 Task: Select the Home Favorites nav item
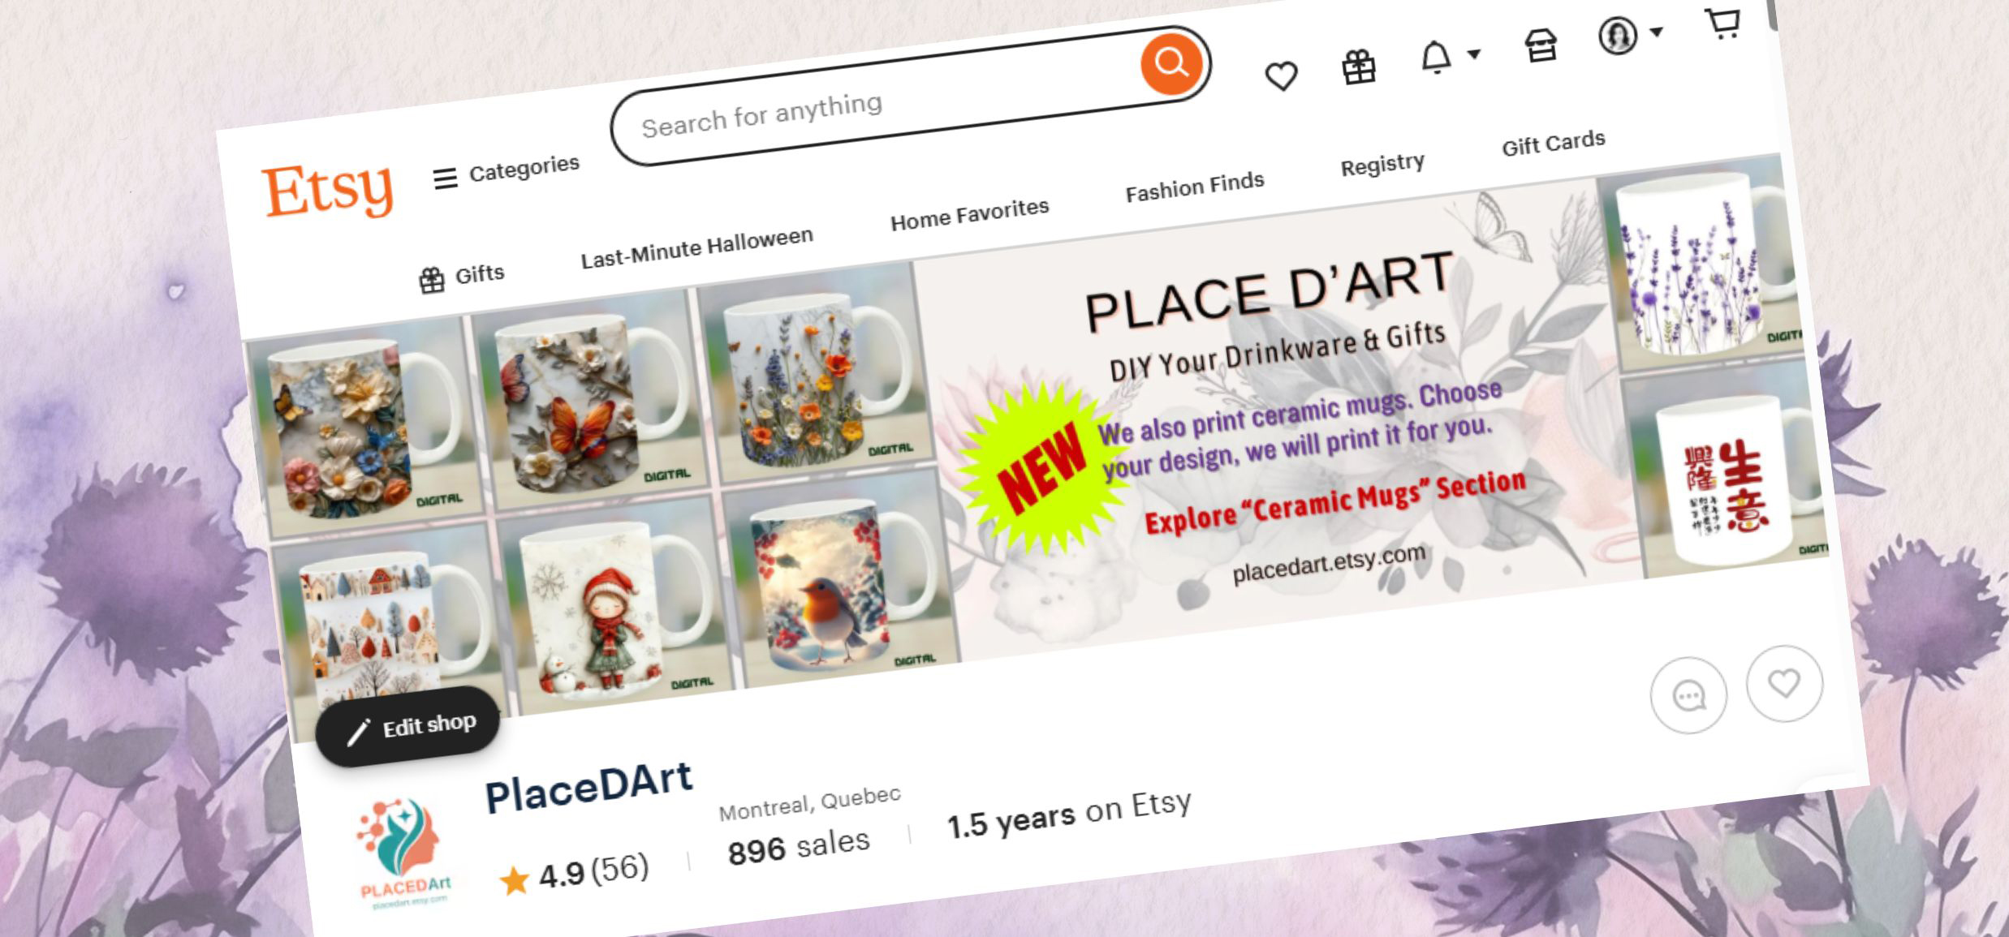tap(969, 213)
